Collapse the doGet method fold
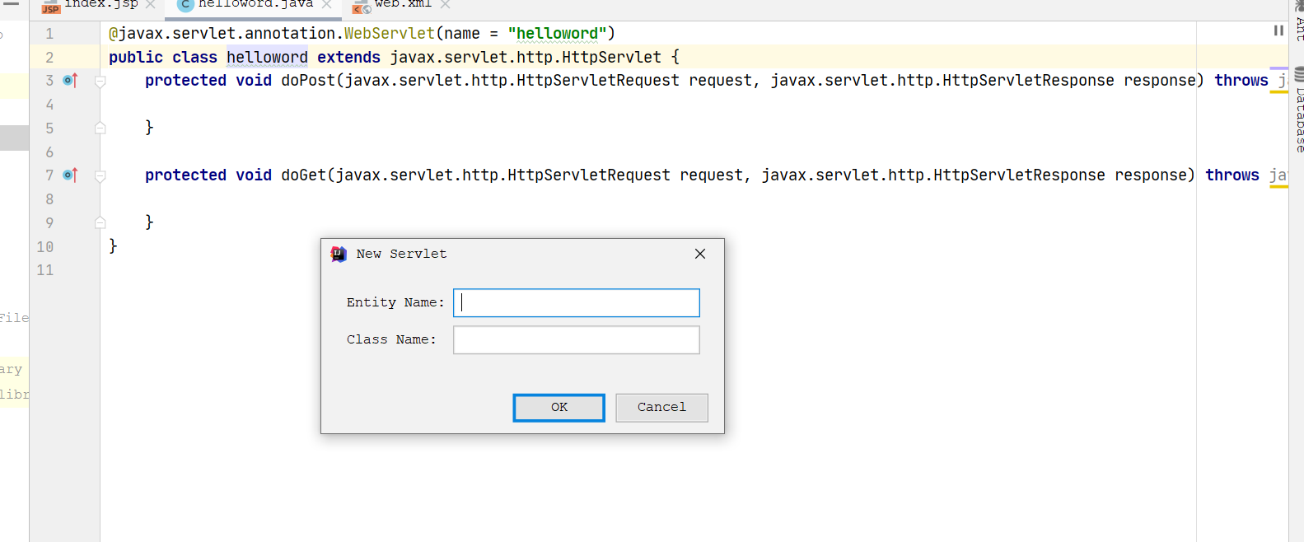This screenshot has height=542, width=1304. coord(100,176)
